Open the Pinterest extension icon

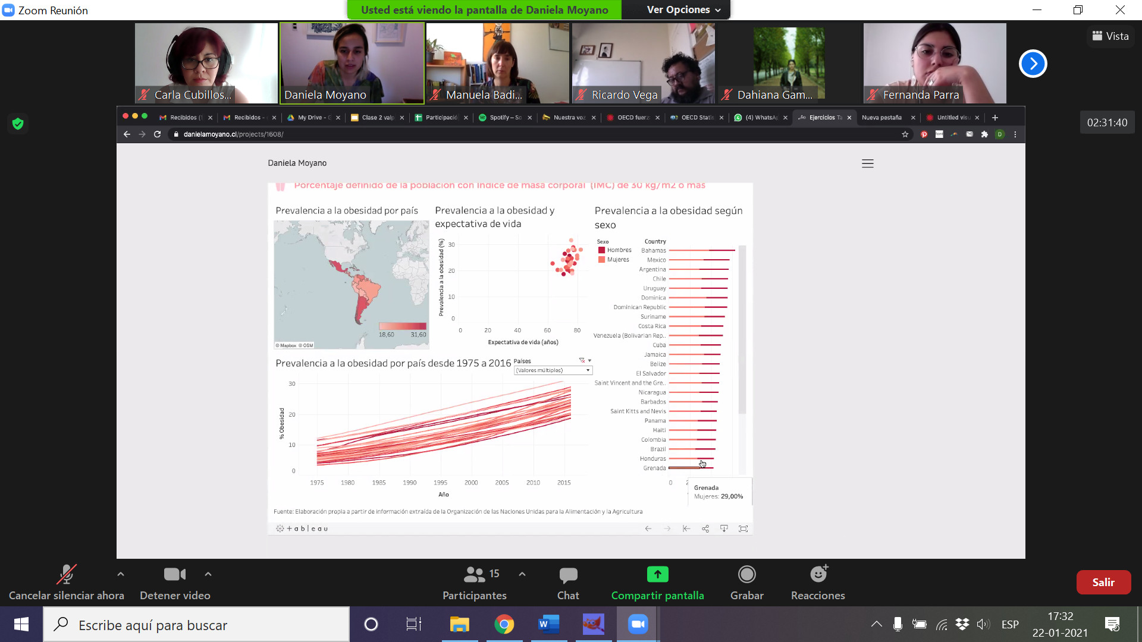coord(924,134)
